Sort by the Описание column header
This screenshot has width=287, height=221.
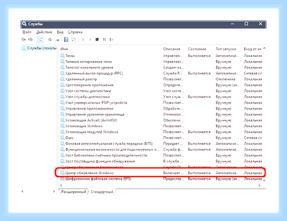172,49
